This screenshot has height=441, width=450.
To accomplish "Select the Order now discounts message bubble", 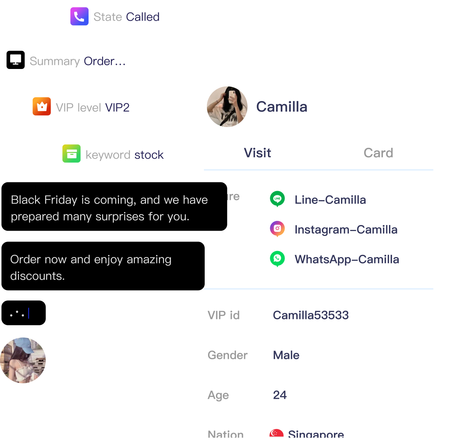I will 103,266.
